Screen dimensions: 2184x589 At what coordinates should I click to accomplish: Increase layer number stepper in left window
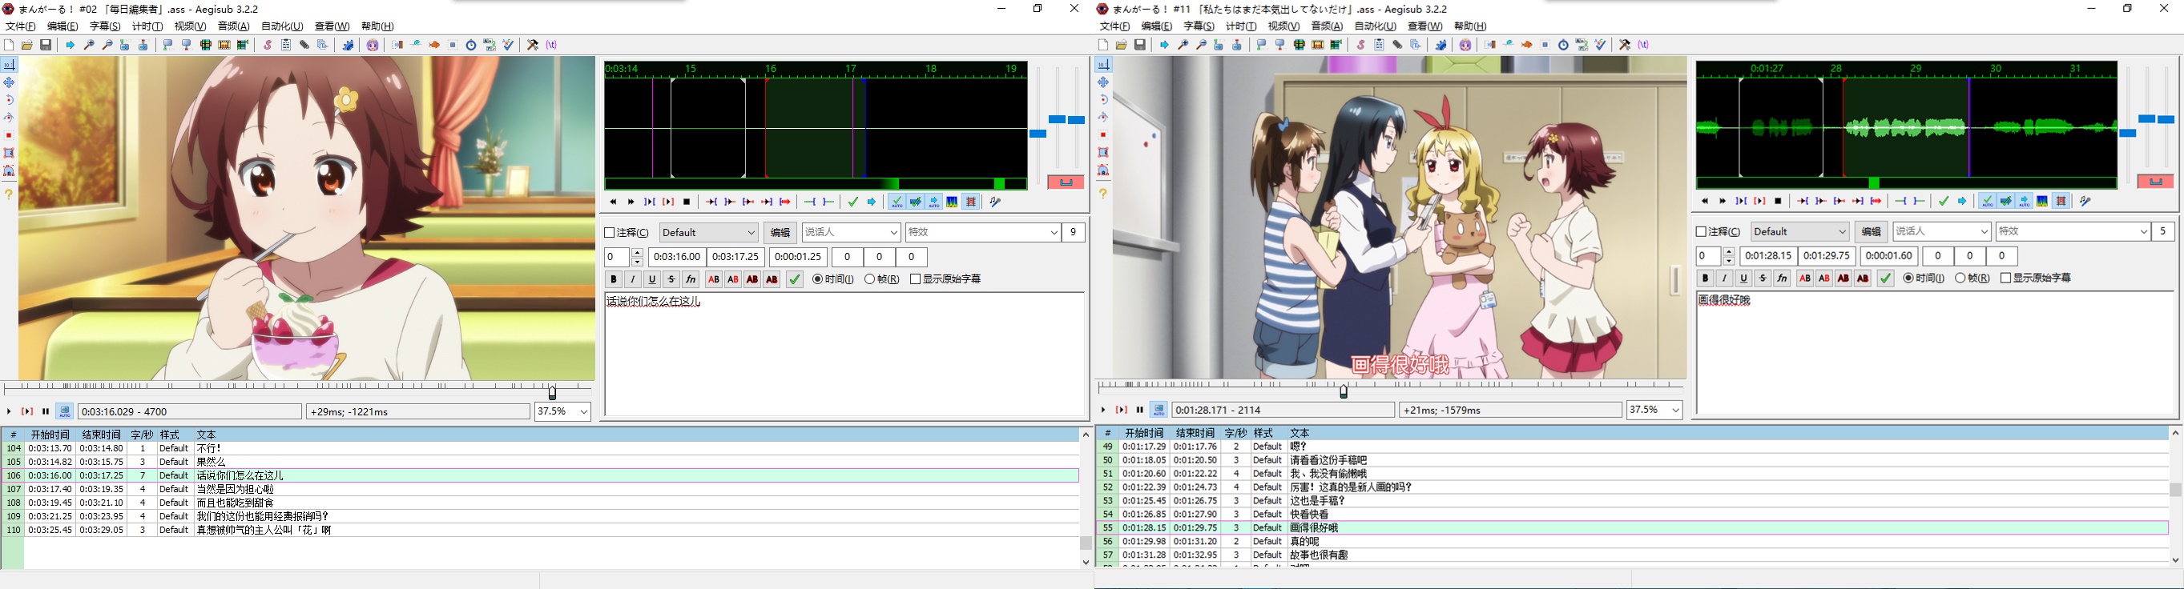tap(638, 252)
